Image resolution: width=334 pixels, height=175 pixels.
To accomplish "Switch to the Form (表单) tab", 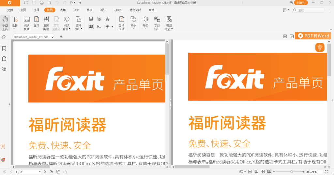I will (x=63, y=10).
